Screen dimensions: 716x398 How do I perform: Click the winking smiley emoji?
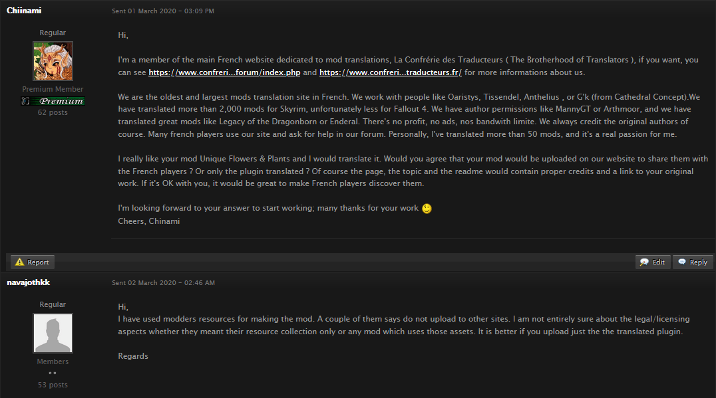tap(427, 209)
